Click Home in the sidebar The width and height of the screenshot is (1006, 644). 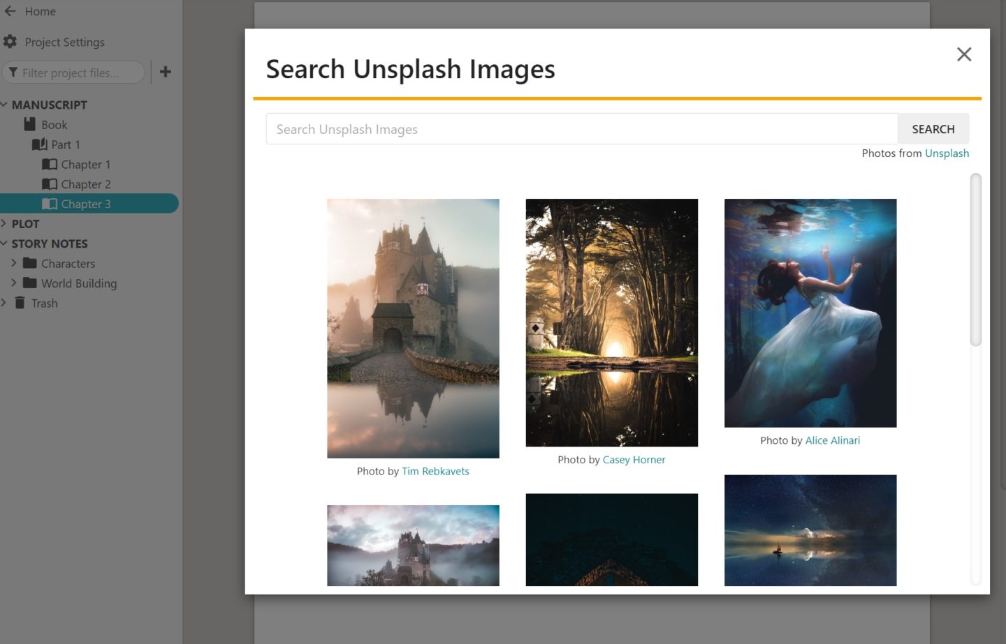pyautogui.click(x=40, y=11)
